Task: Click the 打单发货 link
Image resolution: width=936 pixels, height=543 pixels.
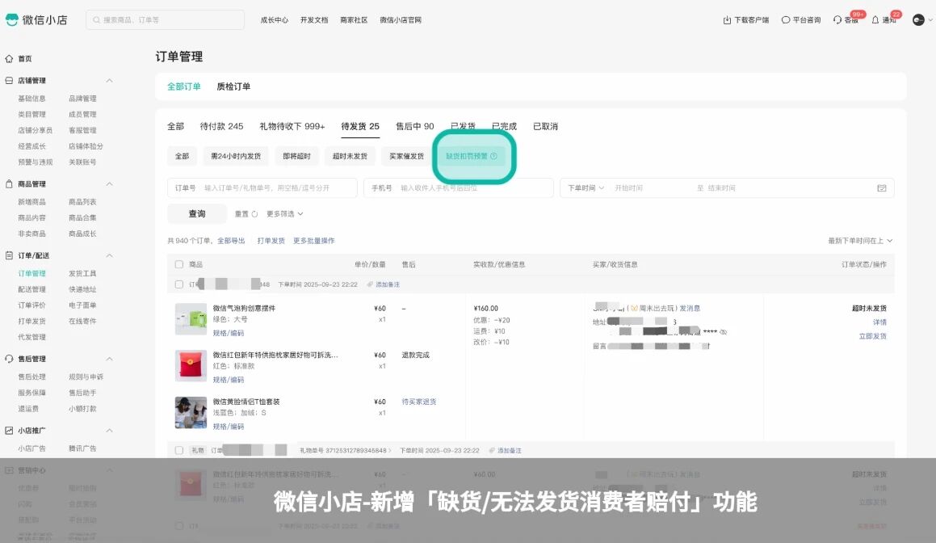Action: click(271, 241)
